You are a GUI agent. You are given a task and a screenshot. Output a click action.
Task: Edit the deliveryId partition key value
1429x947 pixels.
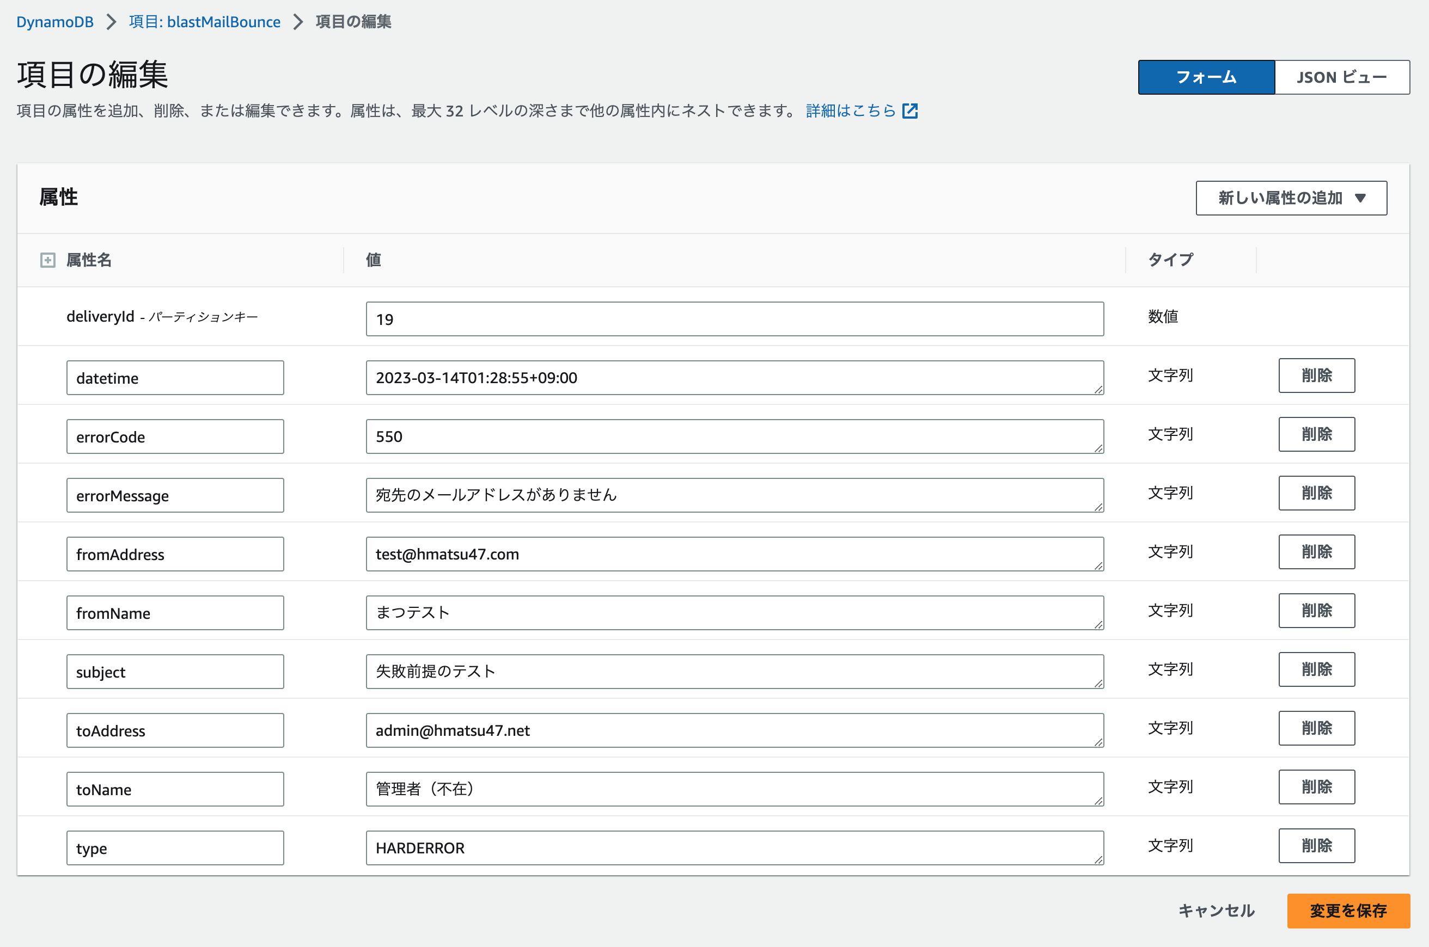coord(735,318)
